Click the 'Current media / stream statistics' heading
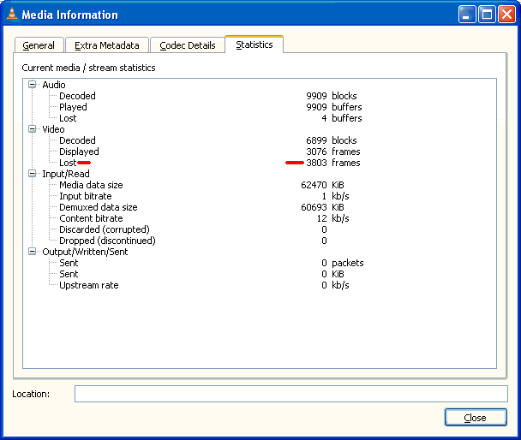521x440 pixels. [x=88, y=68]
